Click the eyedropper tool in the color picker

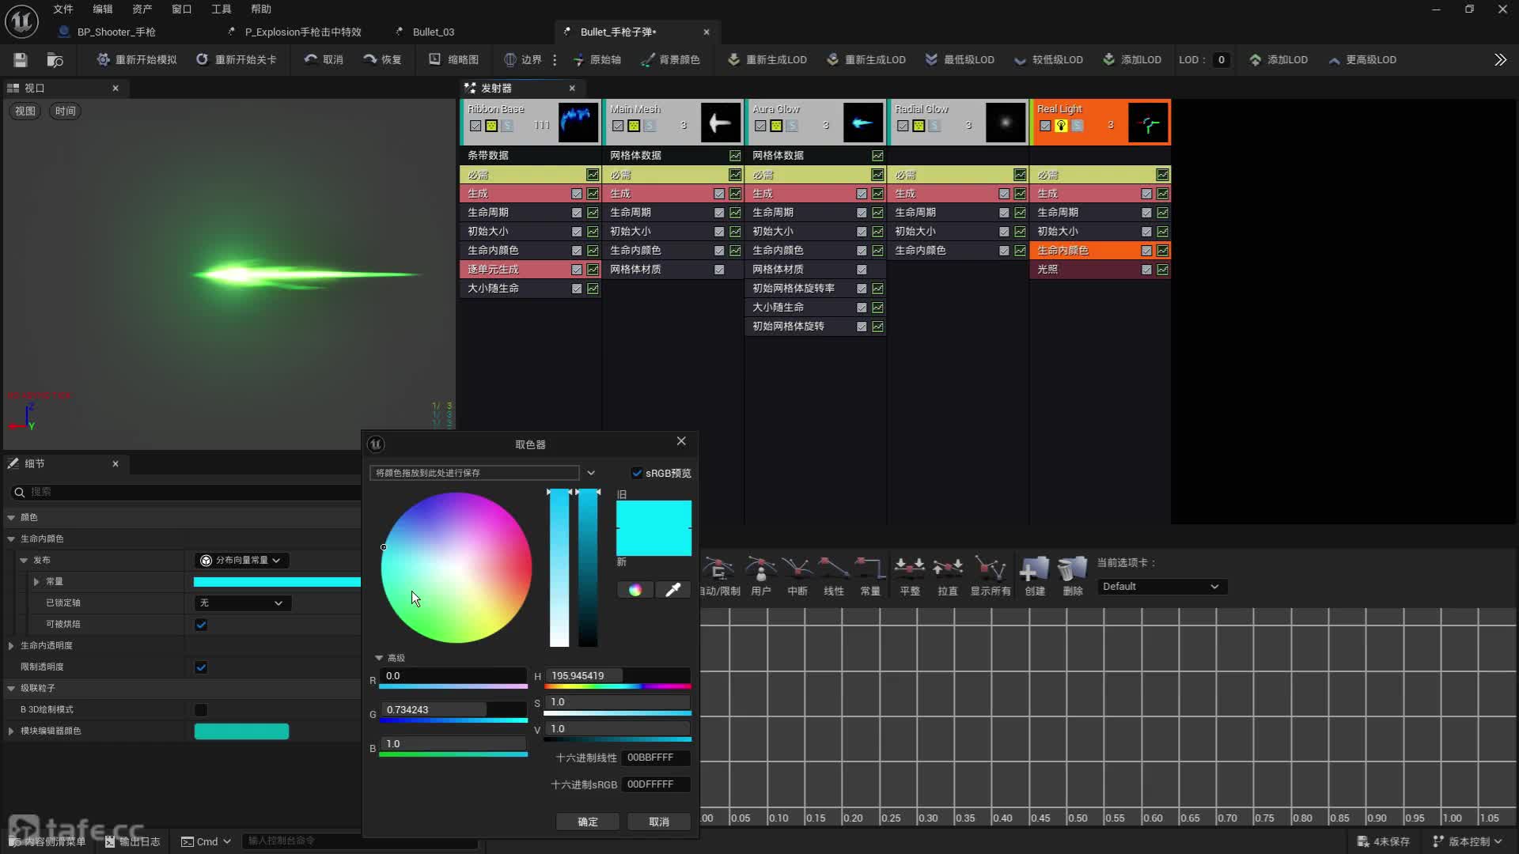673,590
